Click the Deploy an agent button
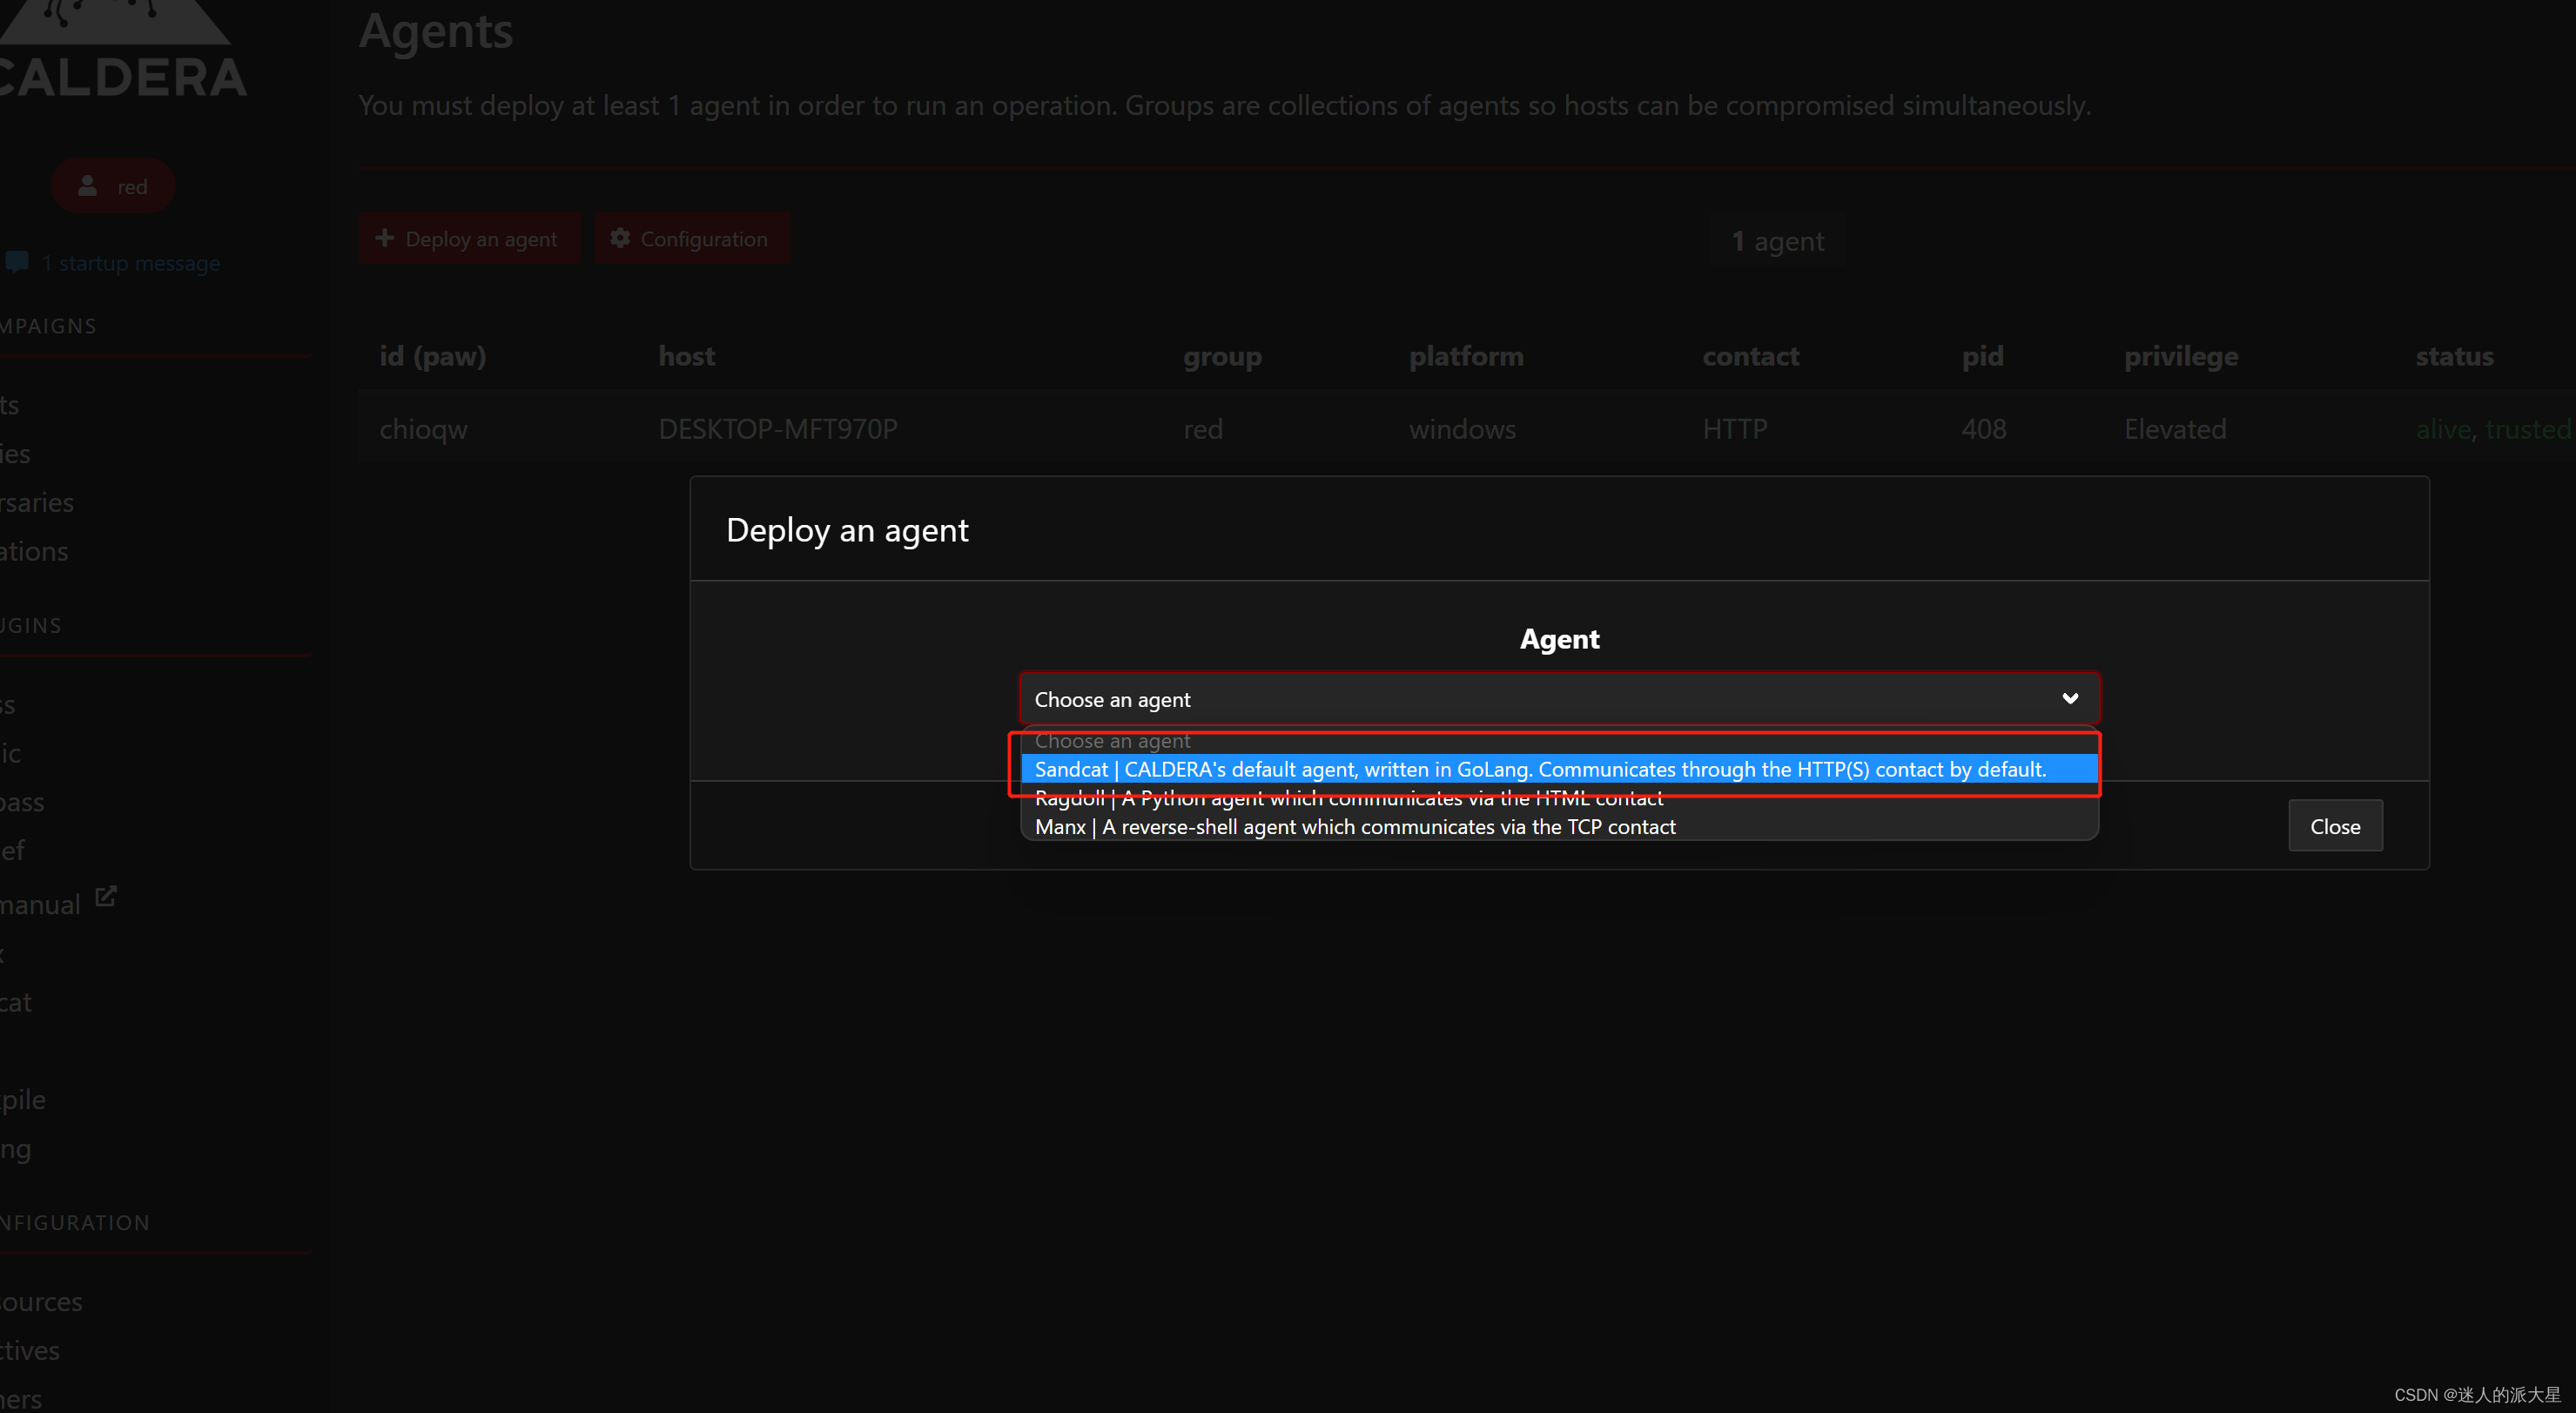 tap(469, 239)
